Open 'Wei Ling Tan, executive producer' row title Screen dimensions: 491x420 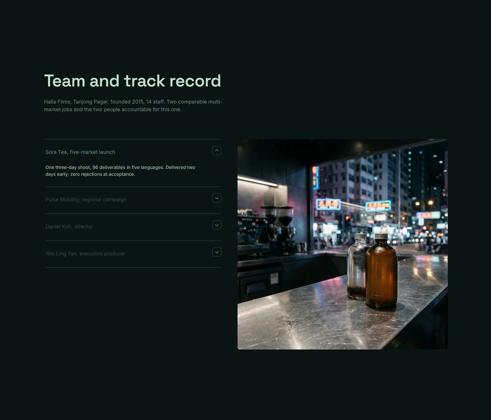pyautogui.click(x=86, y=254)
